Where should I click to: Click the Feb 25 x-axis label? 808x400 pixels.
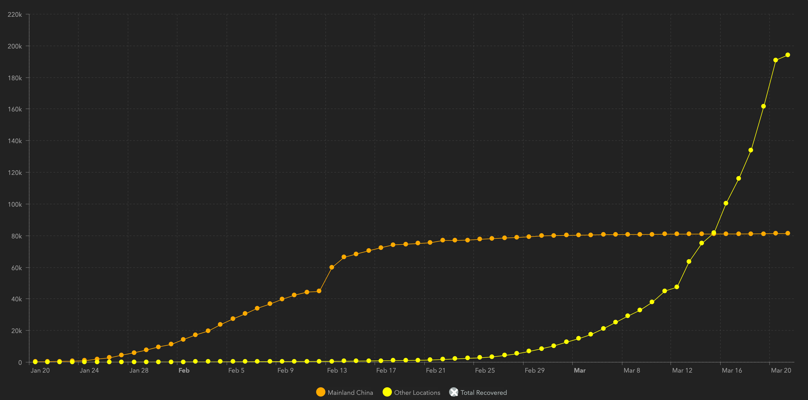[485, 370]
